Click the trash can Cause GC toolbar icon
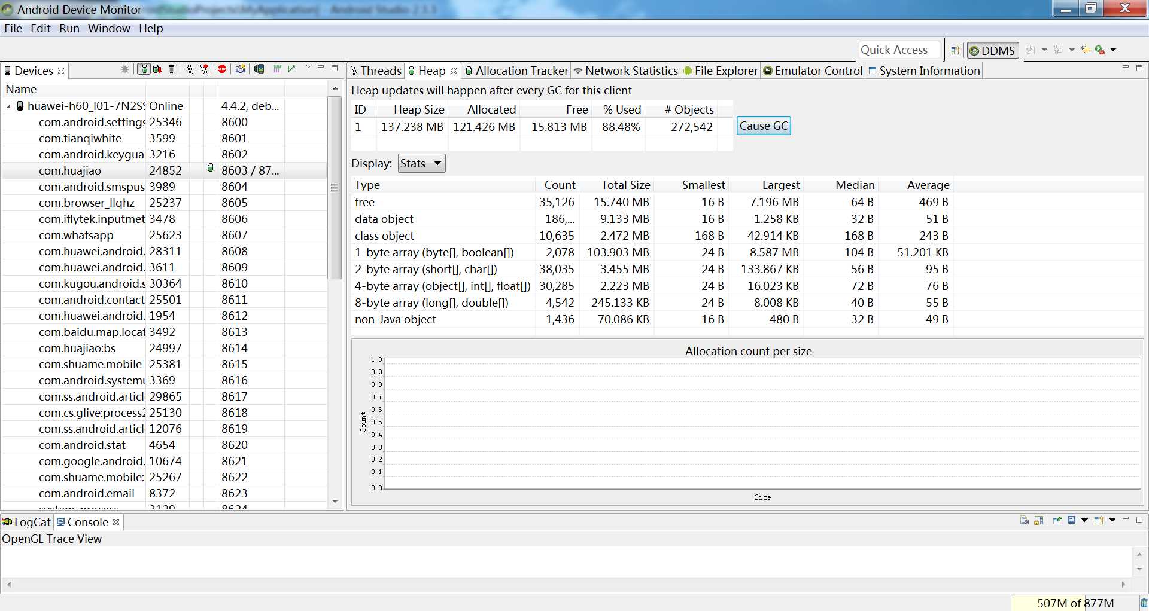Image resolution: width=1149 pixels, height=611 pixels. click(x=172, y=69)
